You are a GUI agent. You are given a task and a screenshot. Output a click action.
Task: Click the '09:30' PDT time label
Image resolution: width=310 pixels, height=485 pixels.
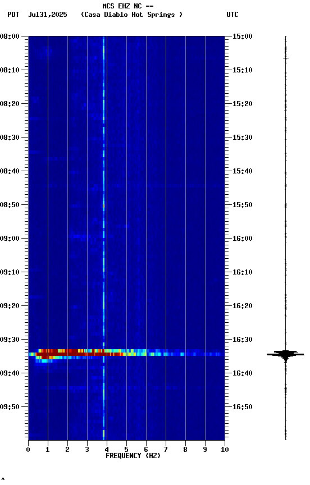tap(10, 340)
